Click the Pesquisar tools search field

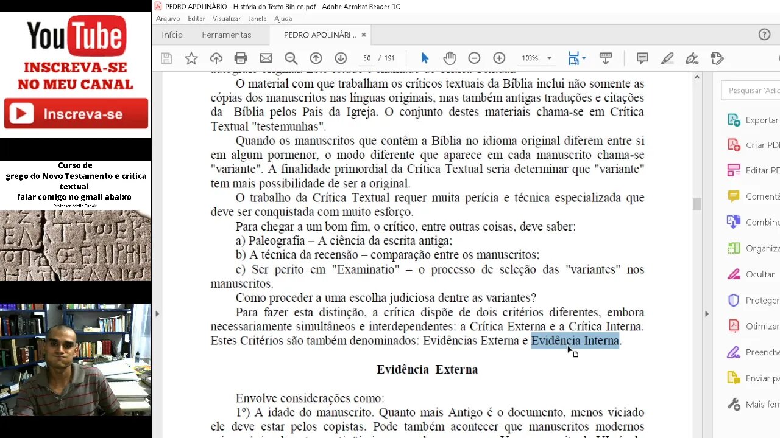click(751, 90)
